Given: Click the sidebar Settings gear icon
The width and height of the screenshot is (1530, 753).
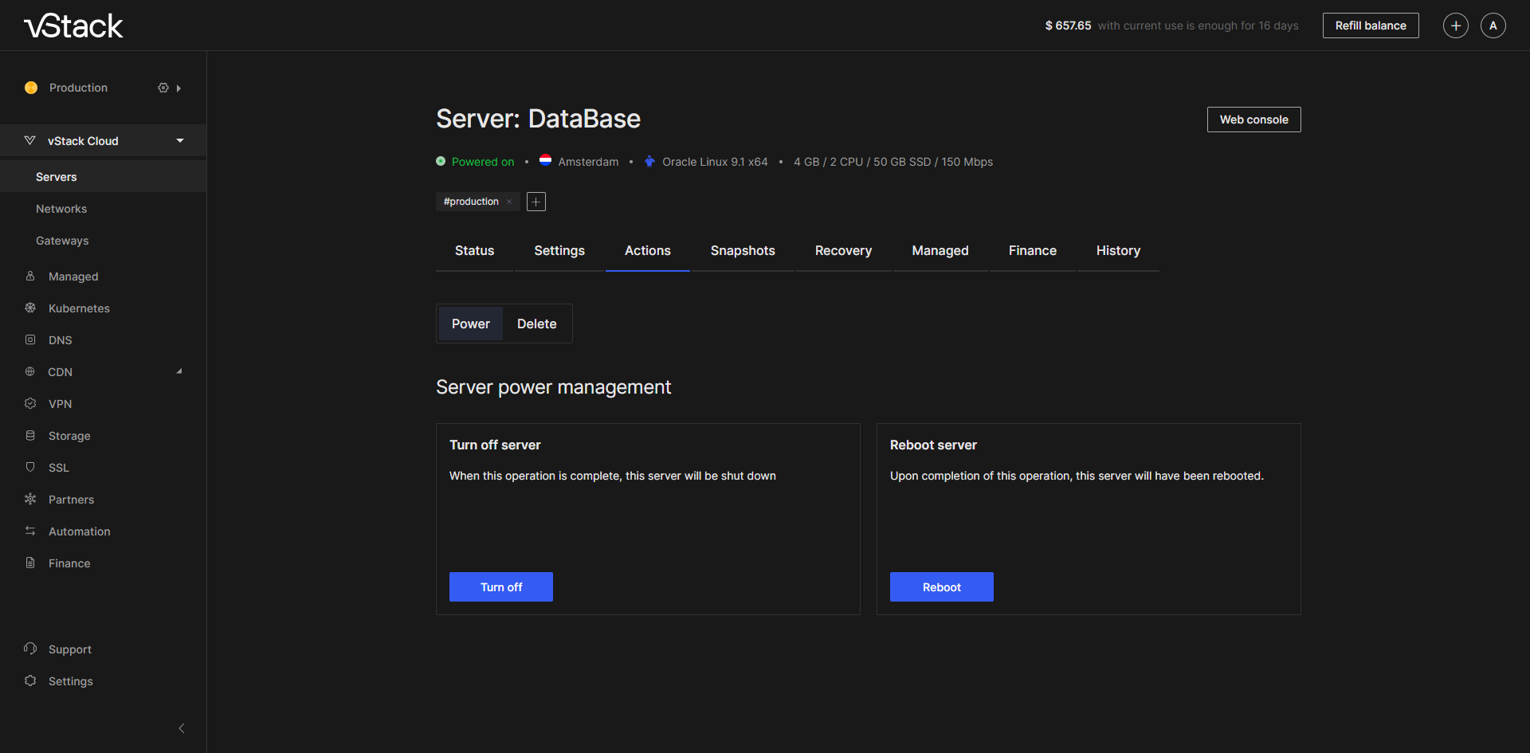Looking at the screenshot, I should [30, 680].
